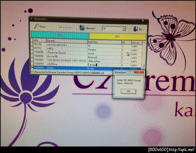
Task: Click the คีย์ key column header
Action: tap(126, 42)
